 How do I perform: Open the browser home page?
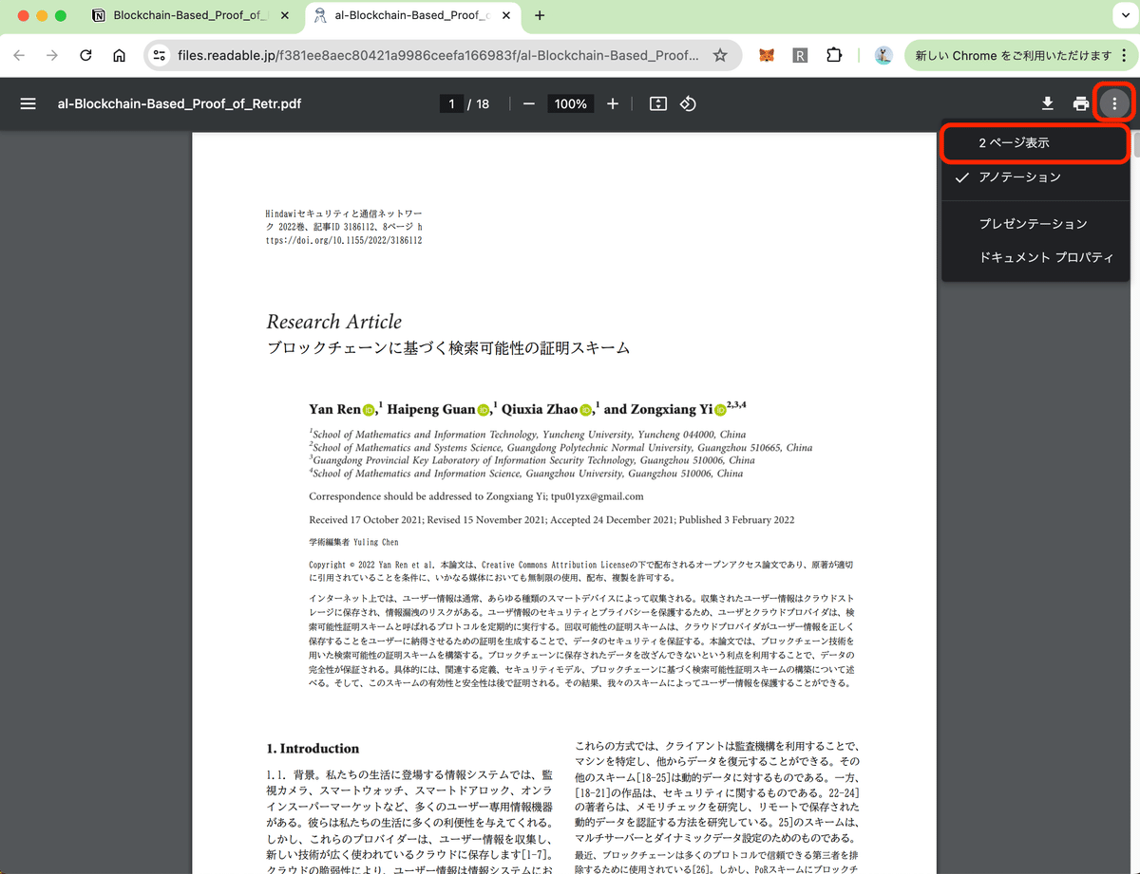click(x=119, y=55)
